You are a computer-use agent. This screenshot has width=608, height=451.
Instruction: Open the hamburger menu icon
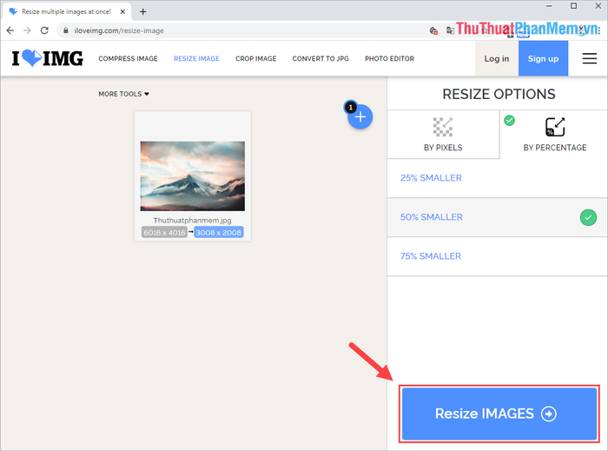tap(590, 58)
